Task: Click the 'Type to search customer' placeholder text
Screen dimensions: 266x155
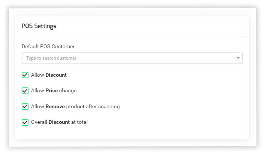Action: 51,58
